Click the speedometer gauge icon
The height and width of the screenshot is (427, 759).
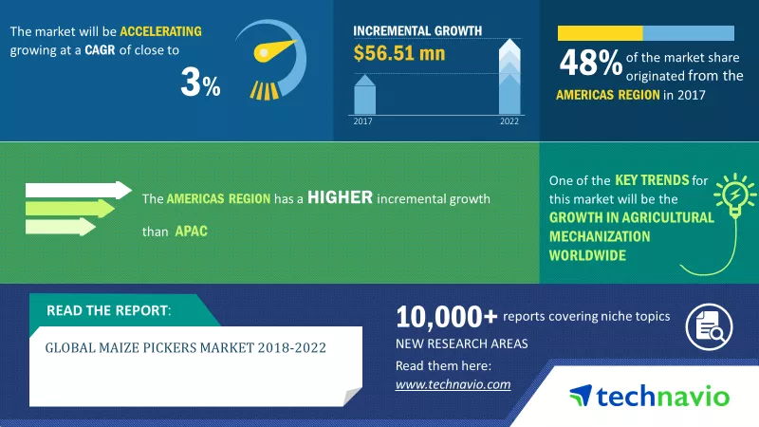(x=275, y=59)
